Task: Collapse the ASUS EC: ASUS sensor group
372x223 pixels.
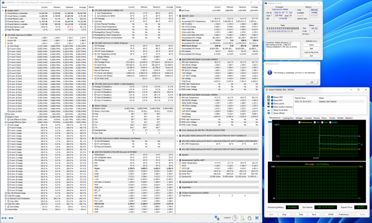Action: coord(177,16)
